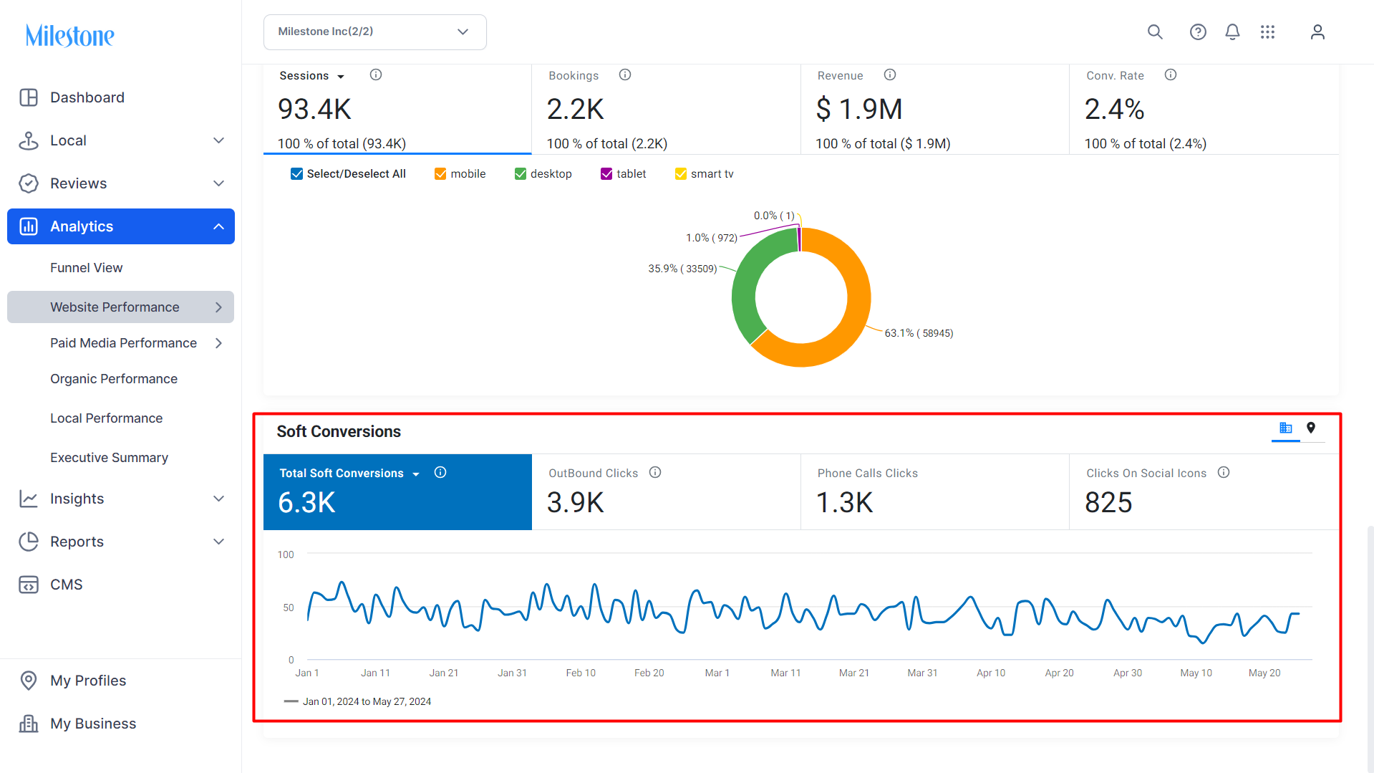Click info icon next to OutBound Clicks
Viewport: 1374px width, 773px height.
click(655, 472)
